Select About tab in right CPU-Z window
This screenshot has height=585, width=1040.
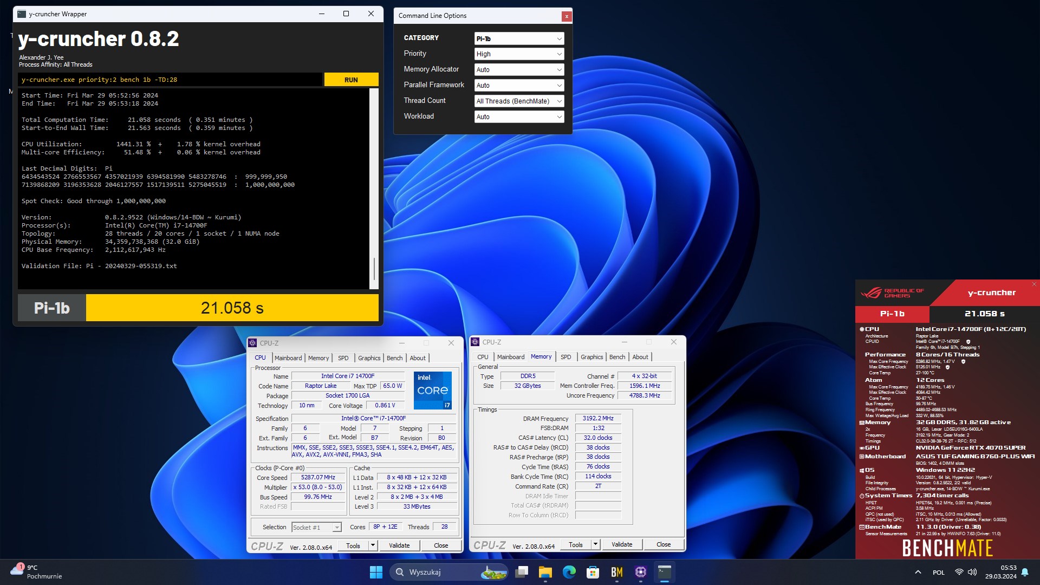coord(640,357)
